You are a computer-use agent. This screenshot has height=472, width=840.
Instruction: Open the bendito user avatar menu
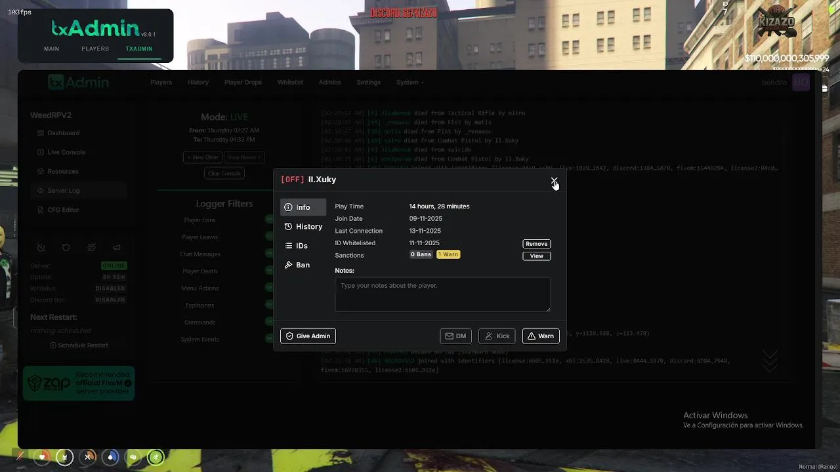[x=801, y=83]
